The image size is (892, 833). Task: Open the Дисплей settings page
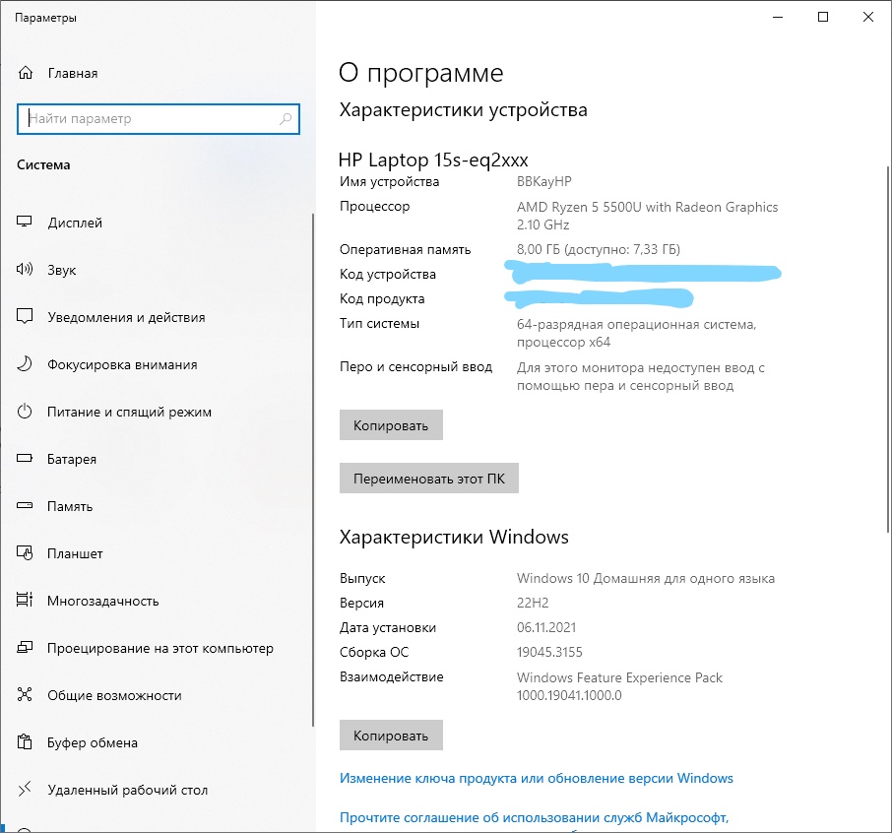(75, 223)
